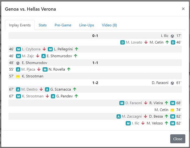Viewport: 190px width, 148px height.
Task: Click the D position badge next to 46' on right
Action: (173, 43)
